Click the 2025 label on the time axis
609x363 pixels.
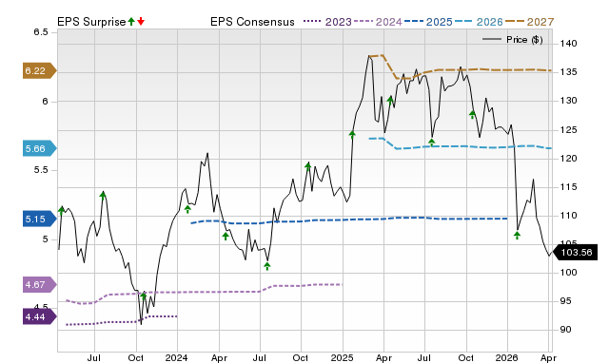342,357
